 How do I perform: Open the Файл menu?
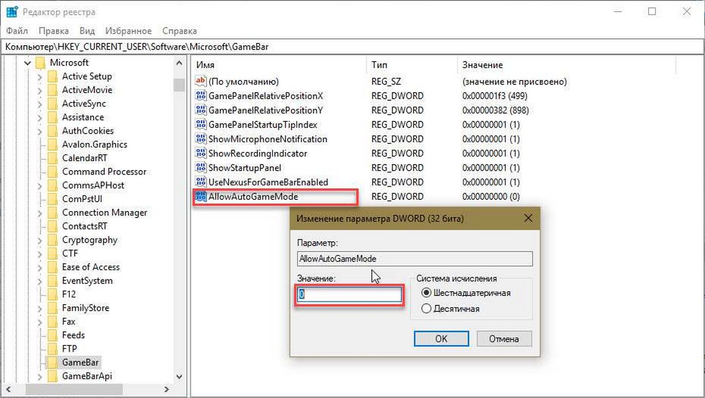tap(16, 30)
